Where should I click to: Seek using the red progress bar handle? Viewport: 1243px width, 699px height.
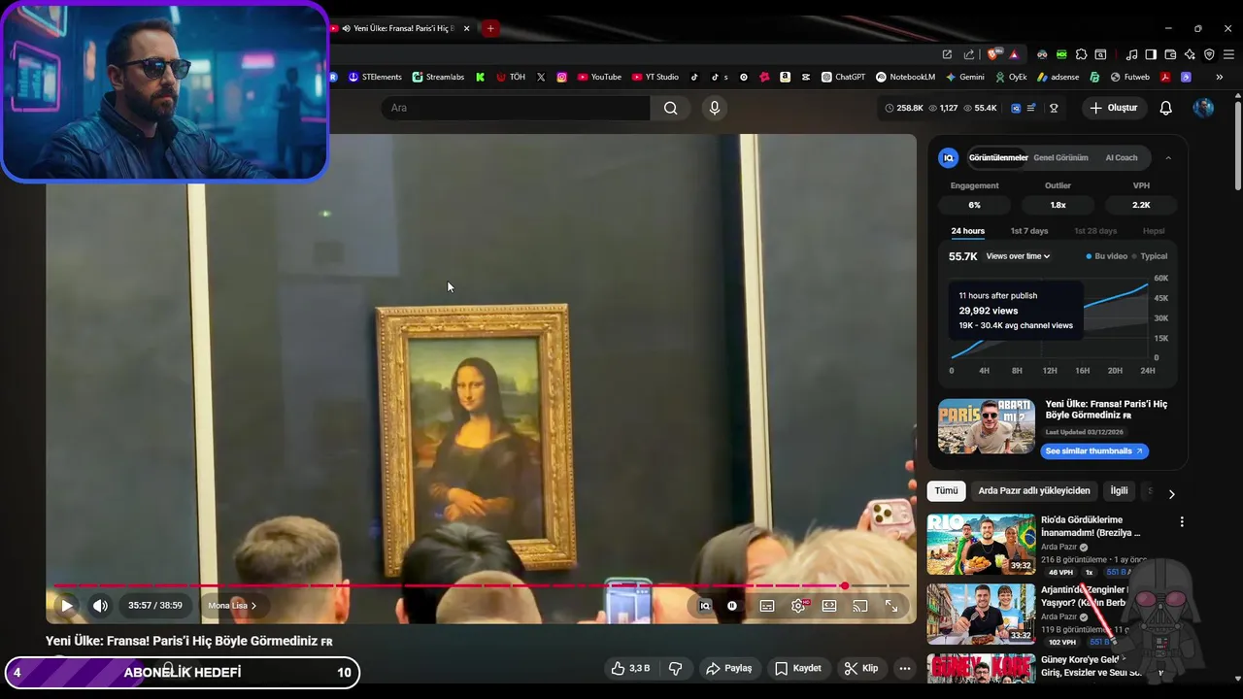tap(845, 585)
